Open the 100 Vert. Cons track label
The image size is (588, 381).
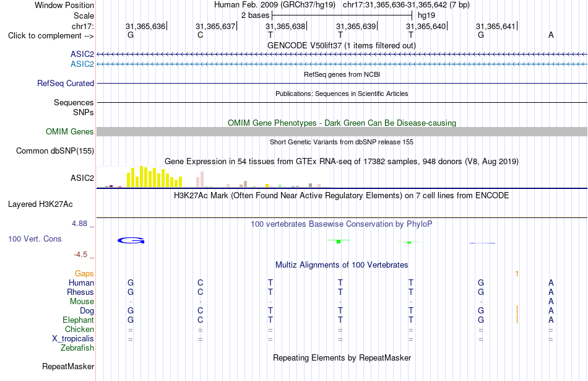[x=35, y=239]
